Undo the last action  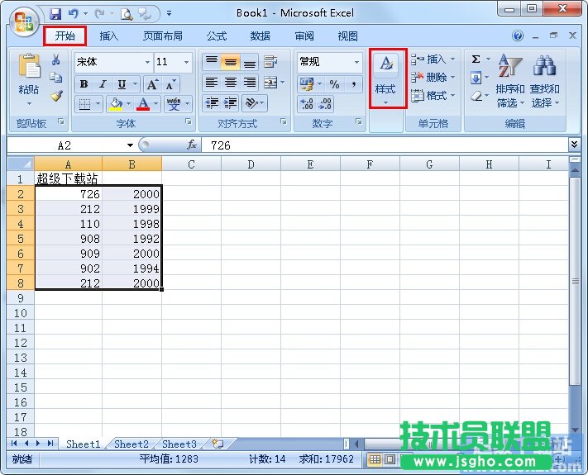click(x=73, y=14)
